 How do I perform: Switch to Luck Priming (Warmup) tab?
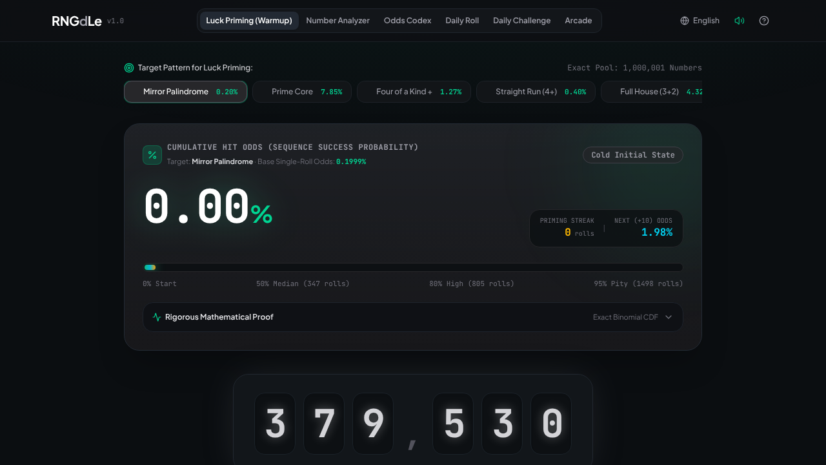pos(249,21)
